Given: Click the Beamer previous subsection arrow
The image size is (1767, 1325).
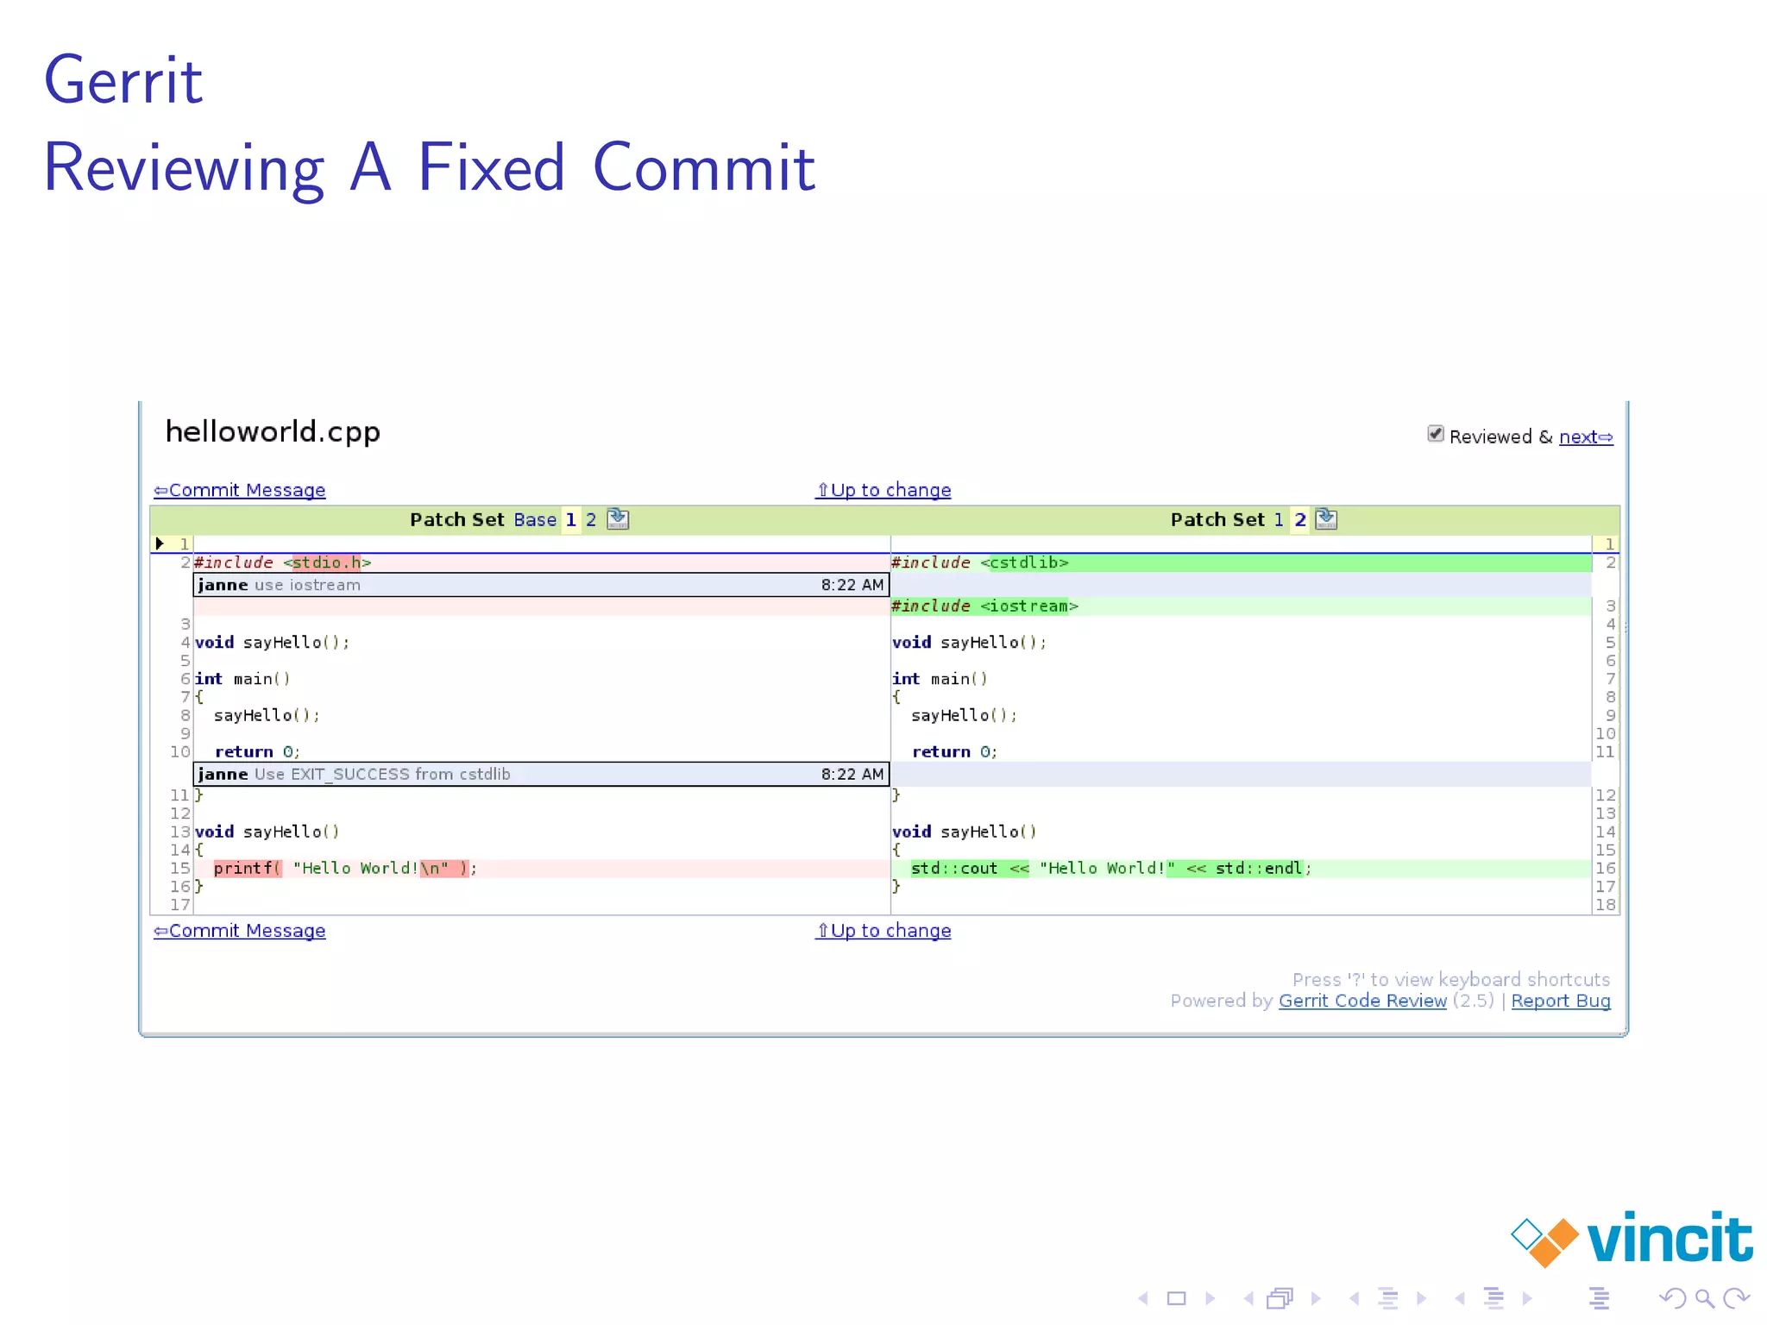Looking at the screenshot, I should point(1355,1298).
